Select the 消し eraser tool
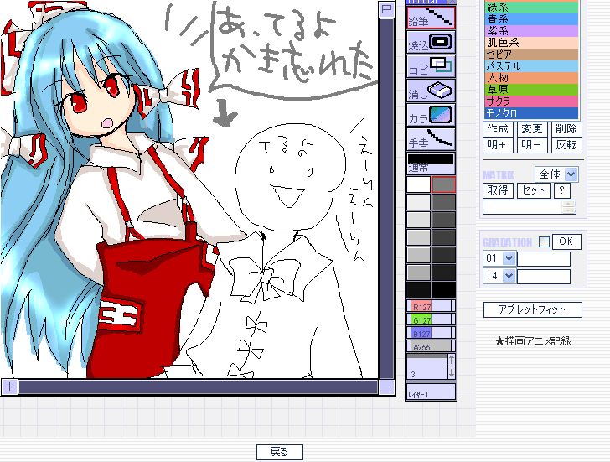 431,91
